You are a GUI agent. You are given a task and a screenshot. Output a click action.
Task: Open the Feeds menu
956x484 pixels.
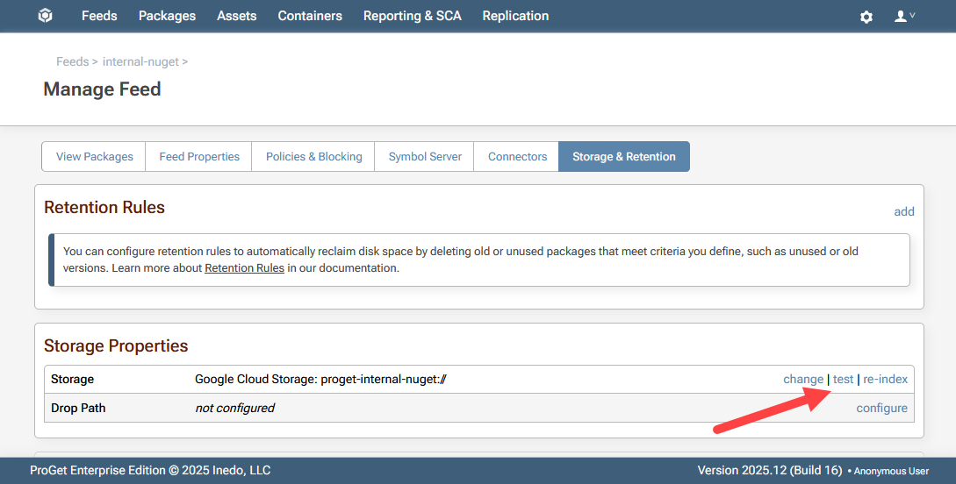pos(99,16)
